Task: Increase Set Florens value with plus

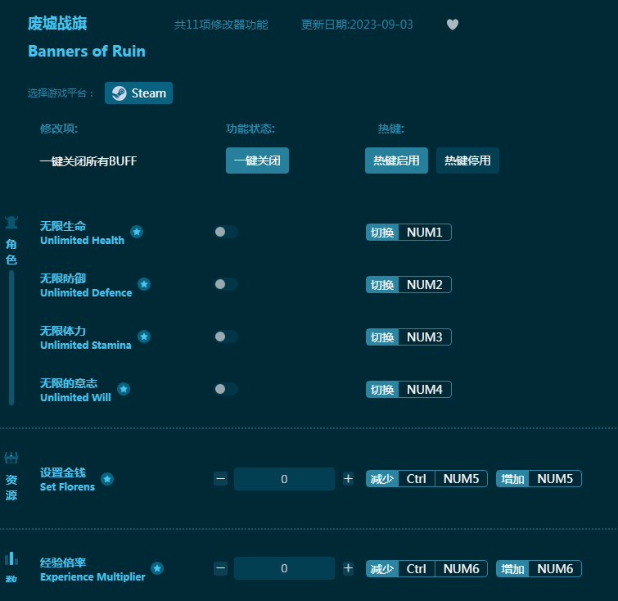Action: click(x=348, y=479)
